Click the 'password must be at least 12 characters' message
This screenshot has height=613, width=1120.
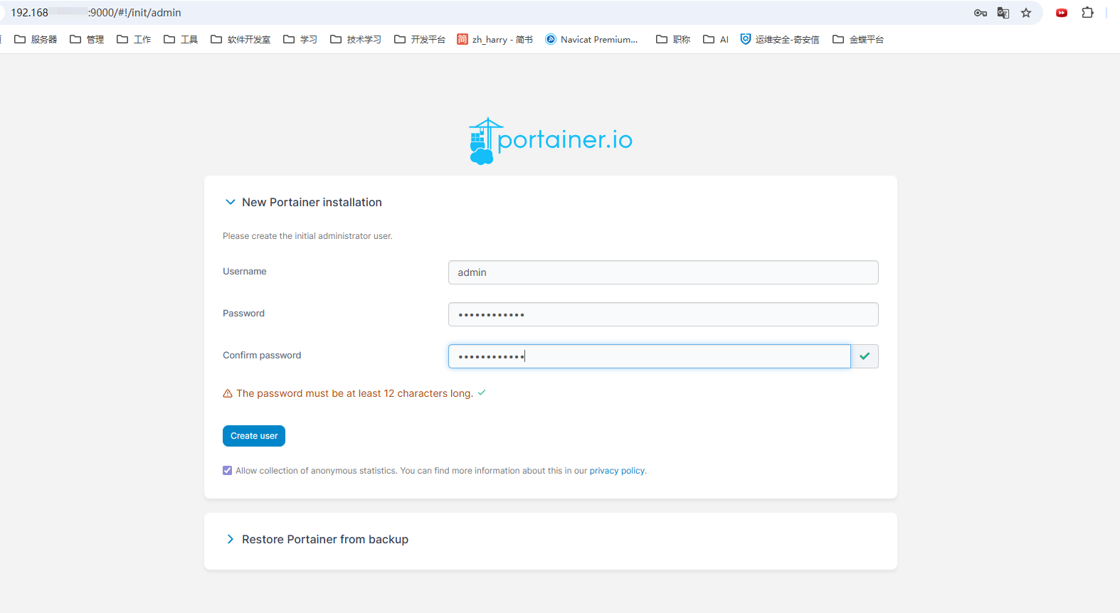click(x=354, y=393)
